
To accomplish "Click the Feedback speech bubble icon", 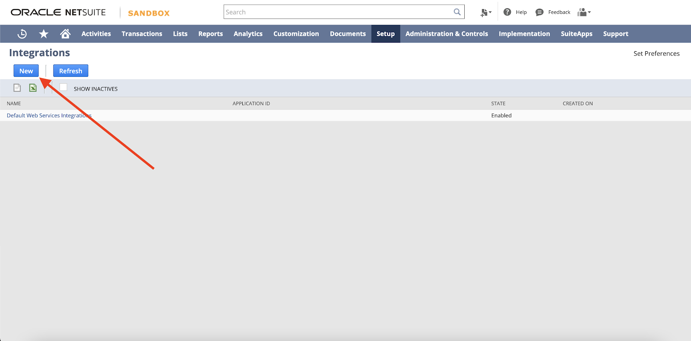I will (539, 12).
